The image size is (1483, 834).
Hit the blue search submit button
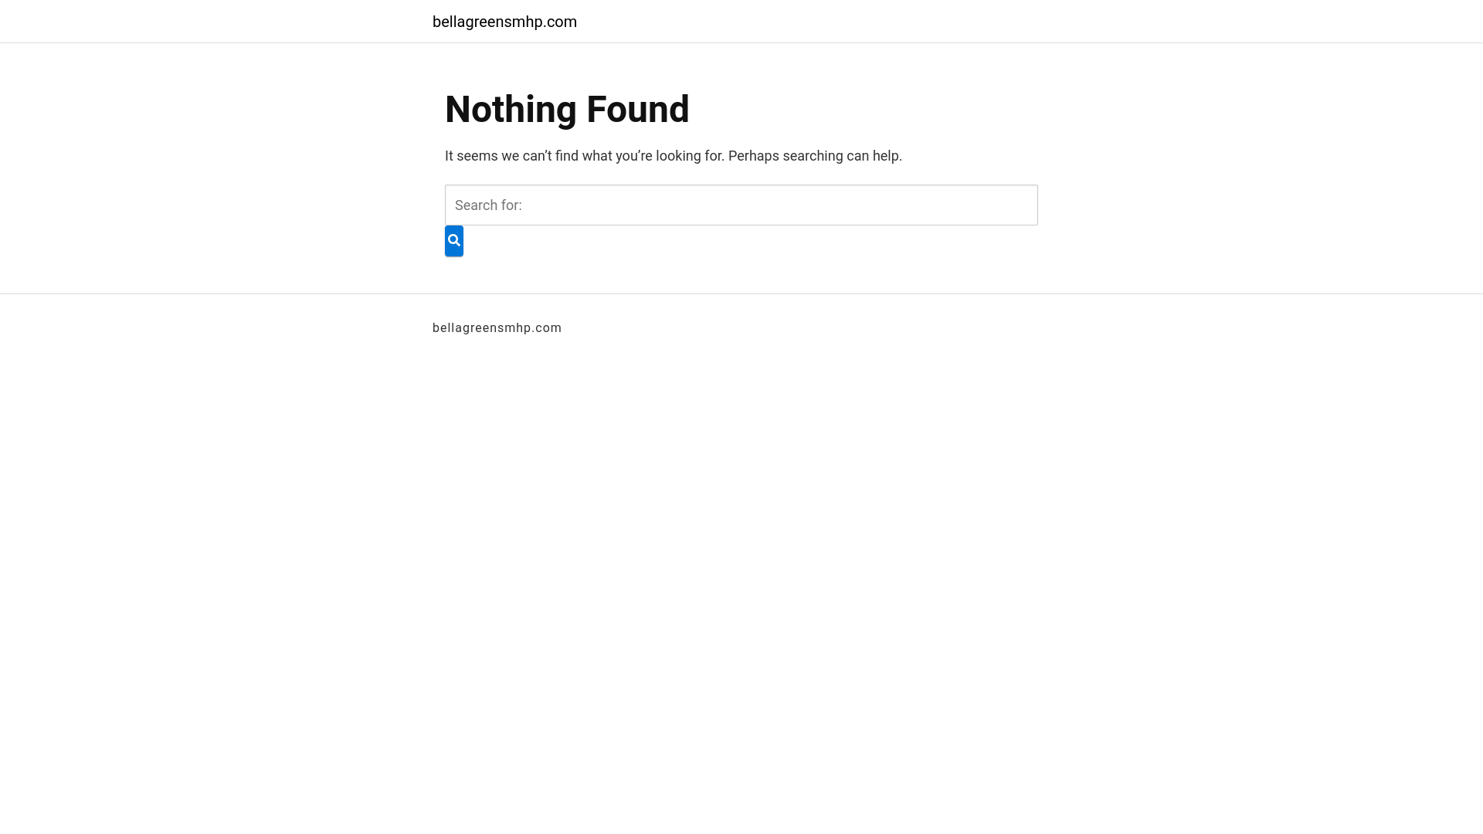pos(454,241)
